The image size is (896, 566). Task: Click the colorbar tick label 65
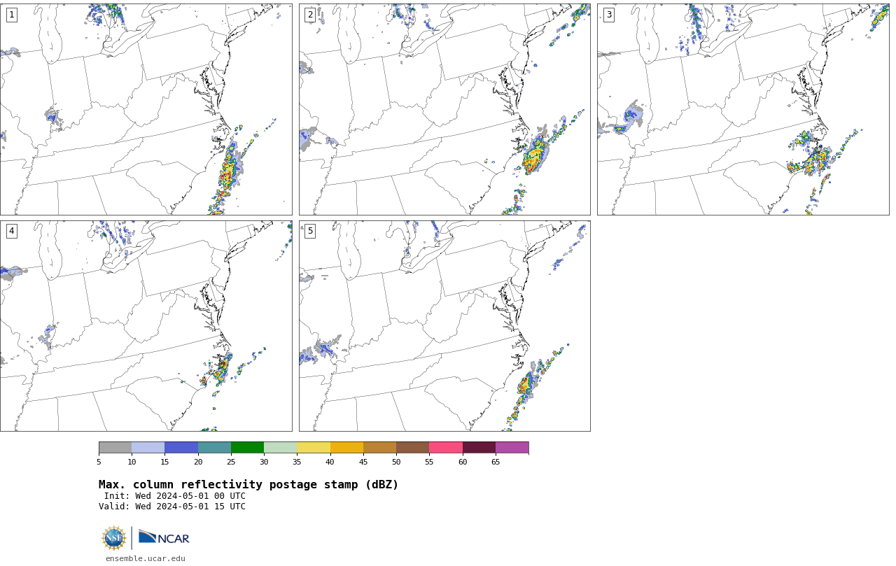coord(496,462)
